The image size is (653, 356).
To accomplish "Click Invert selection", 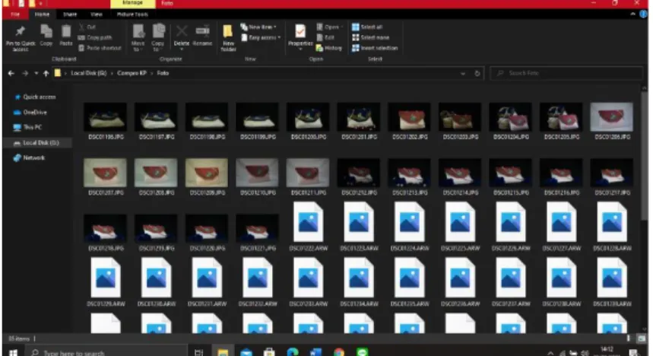I will coord(375,48).
